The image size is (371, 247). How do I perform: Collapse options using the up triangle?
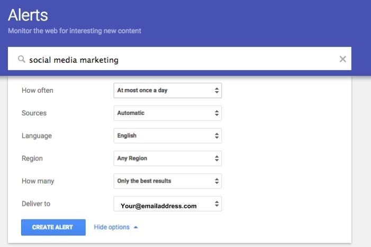coord(136,227)
